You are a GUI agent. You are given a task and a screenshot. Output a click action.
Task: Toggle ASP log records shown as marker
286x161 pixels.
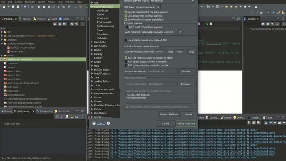tap(126, 58)
